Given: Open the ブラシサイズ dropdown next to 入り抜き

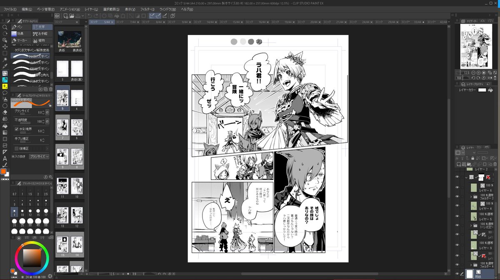Looking at the screenshot, I should tap(39, 156).
